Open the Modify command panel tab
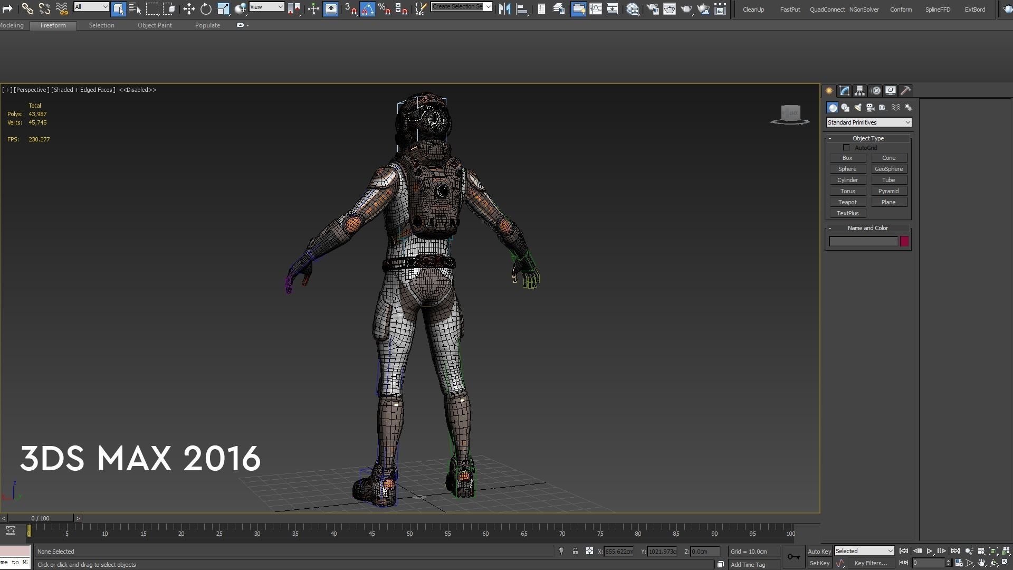Image resolution: width=1013 pixels, height=570 pixels. (x=844, y=91)
